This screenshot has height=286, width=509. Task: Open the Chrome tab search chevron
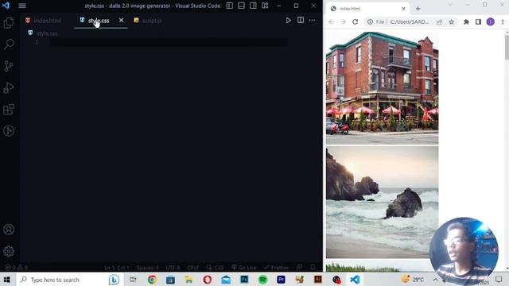450,5
